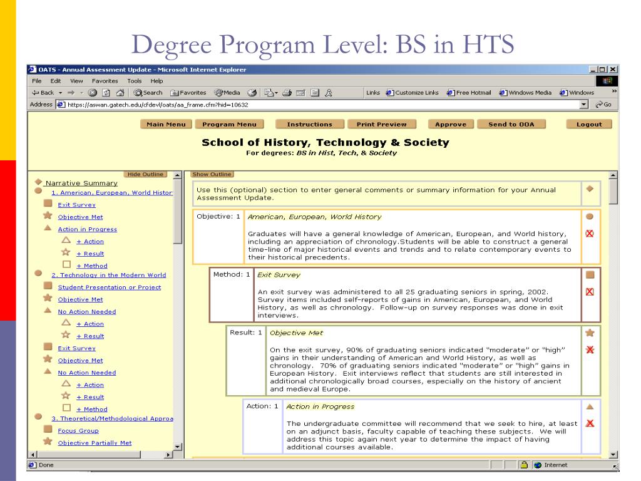Open the Search toolbar button
Screen dimensions: 641x481
[x=148, y=93]
